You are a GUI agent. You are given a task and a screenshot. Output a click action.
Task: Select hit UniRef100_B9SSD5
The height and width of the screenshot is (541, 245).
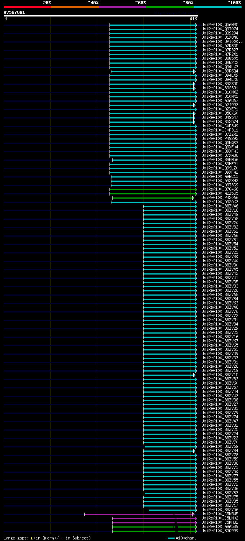(220, 84)
